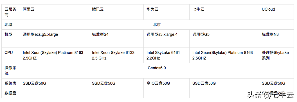Click the 处理器SkyLake系列 cell

[x=276, y=55]
